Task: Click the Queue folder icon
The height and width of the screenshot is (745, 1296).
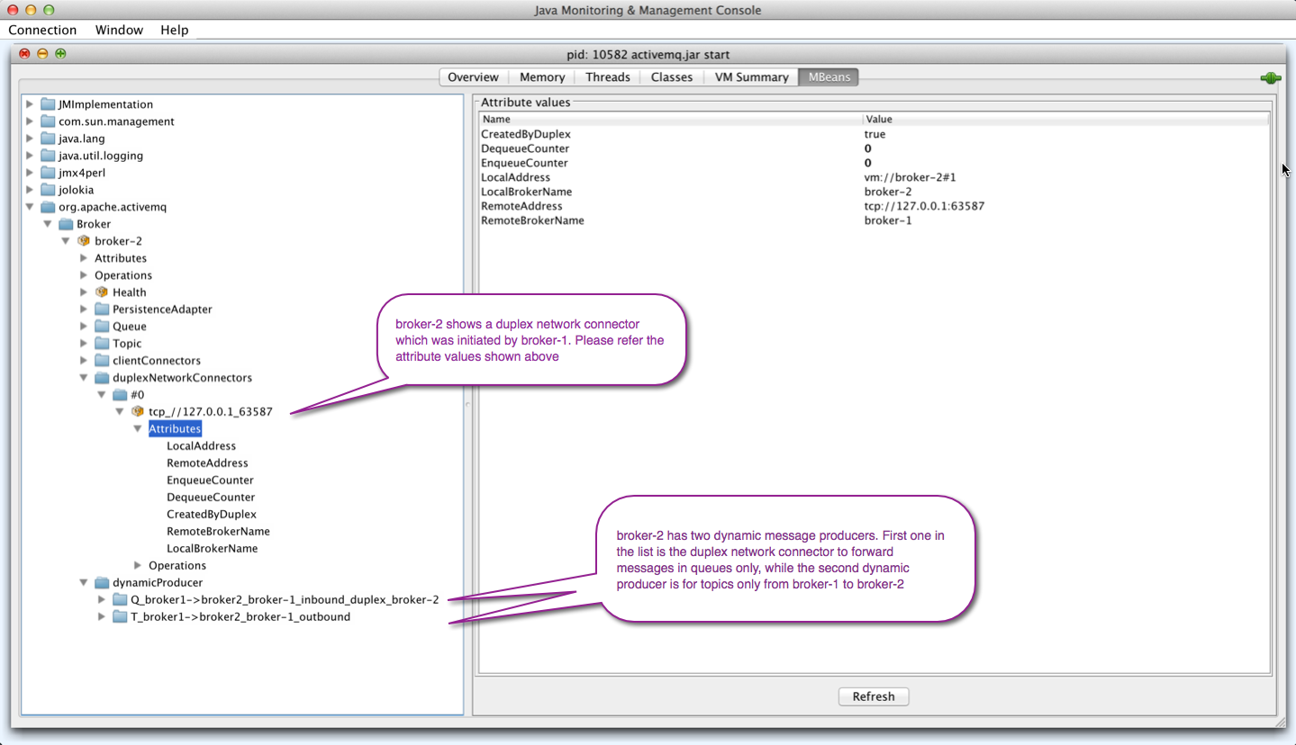Action: point(102,327)
